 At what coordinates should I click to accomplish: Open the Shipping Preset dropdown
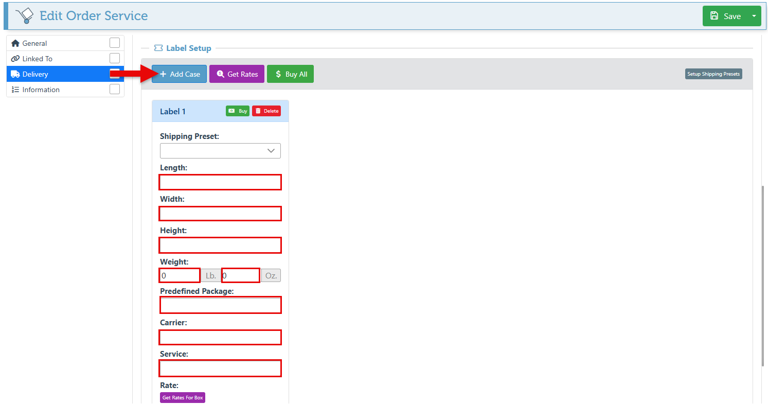pyautogui.click(x=220, y=151)
